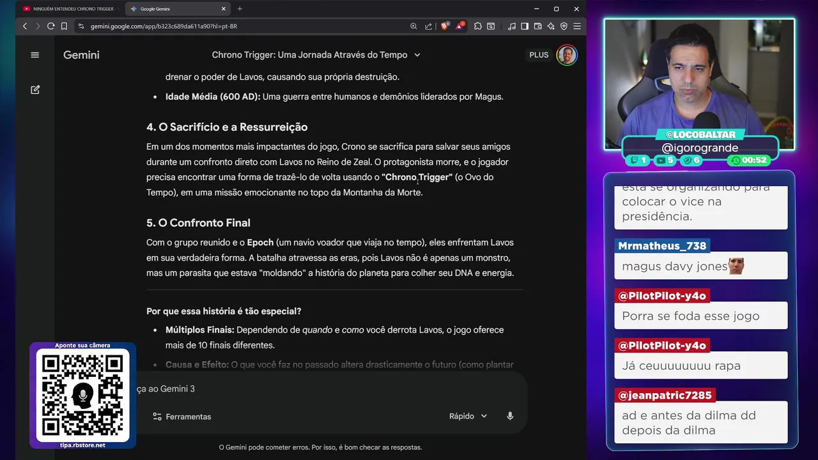Click the @LOCOBALTAR label
The height and width of the screenshot is (460, 818).
700,135
